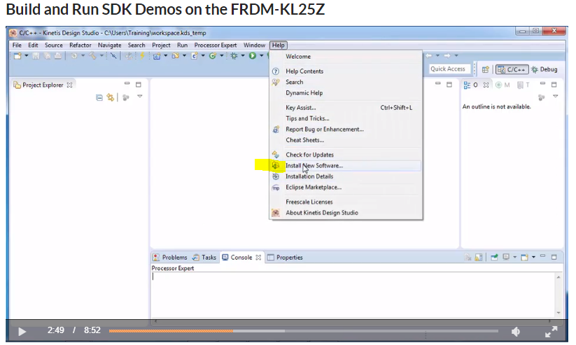Click the Open Perspective icon
The height and width of the screenshot is (345, 576).
[x=485, y=69]
